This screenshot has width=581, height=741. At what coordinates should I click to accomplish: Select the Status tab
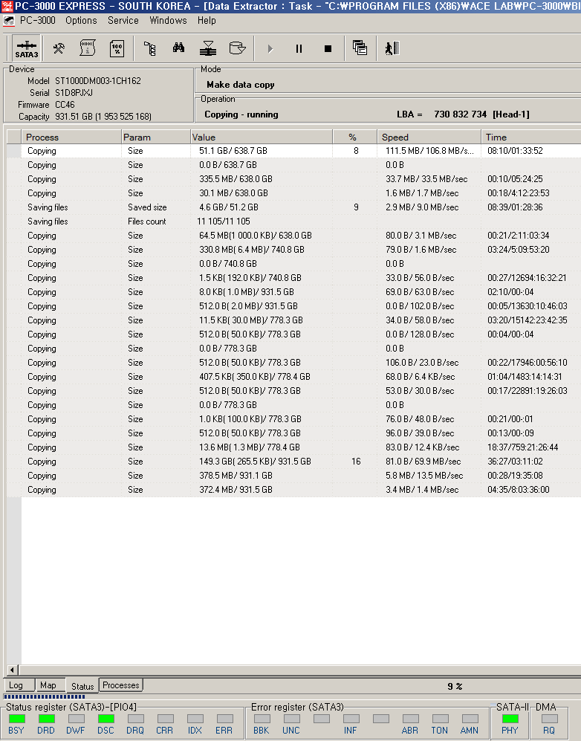coord(82,686)
